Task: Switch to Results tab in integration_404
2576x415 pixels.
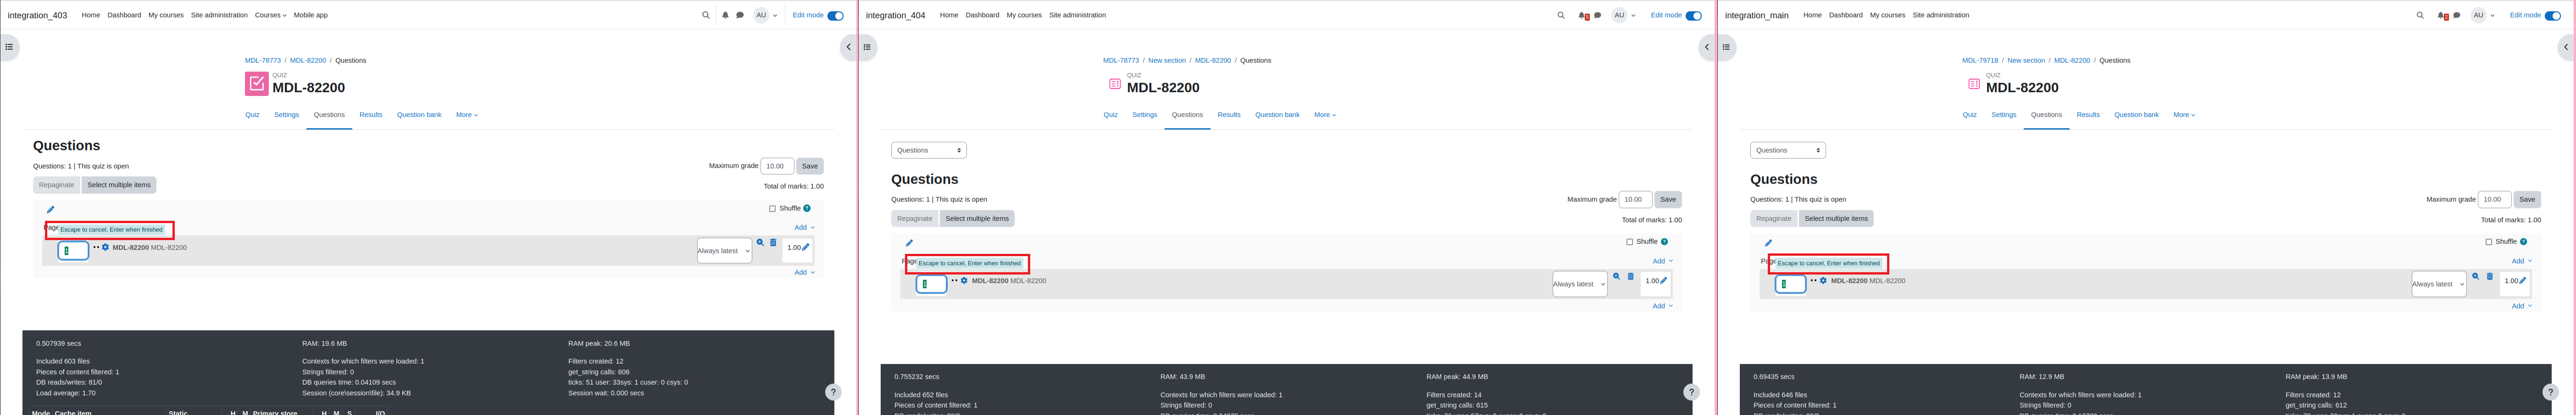Action: [x=1229, y=115]
